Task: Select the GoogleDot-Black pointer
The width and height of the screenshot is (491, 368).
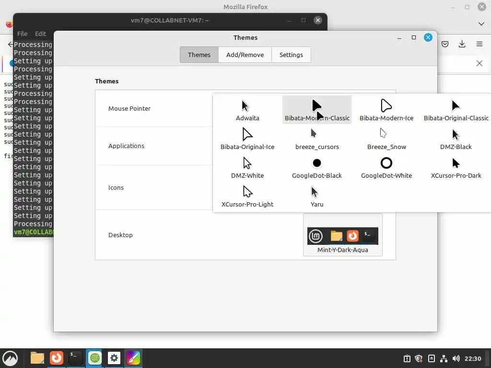Action: tap(317, 168)
